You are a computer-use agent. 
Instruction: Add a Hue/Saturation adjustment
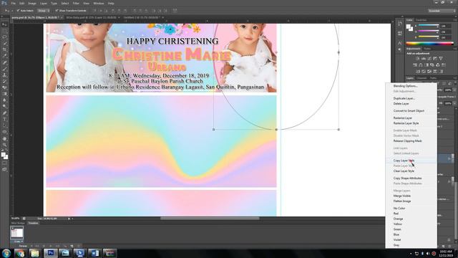415,65
